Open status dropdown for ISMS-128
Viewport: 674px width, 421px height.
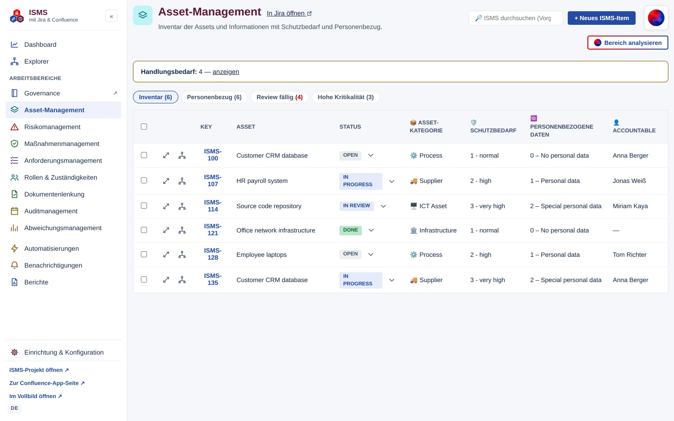371,254
